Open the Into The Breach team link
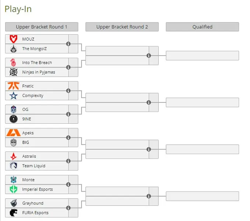 point(37,63)
